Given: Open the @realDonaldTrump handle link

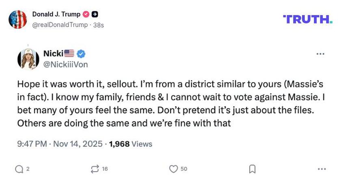Looking at the screenshot, I should pyautogui.click(x=60, y=25).
